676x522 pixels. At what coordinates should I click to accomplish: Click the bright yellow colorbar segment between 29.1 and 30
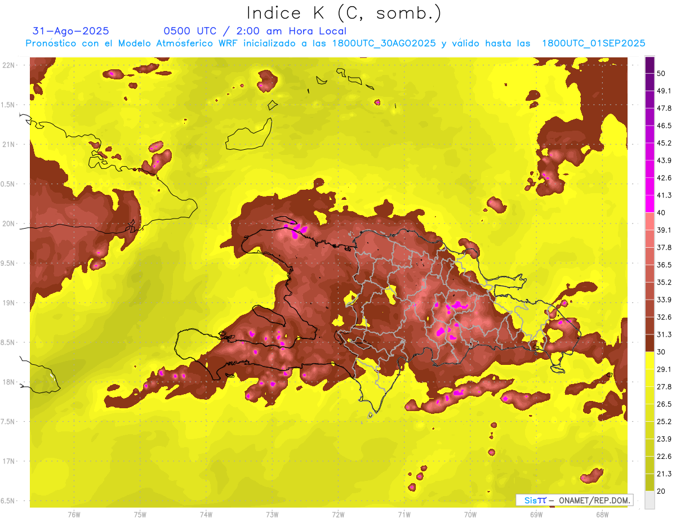coord(650,360)
